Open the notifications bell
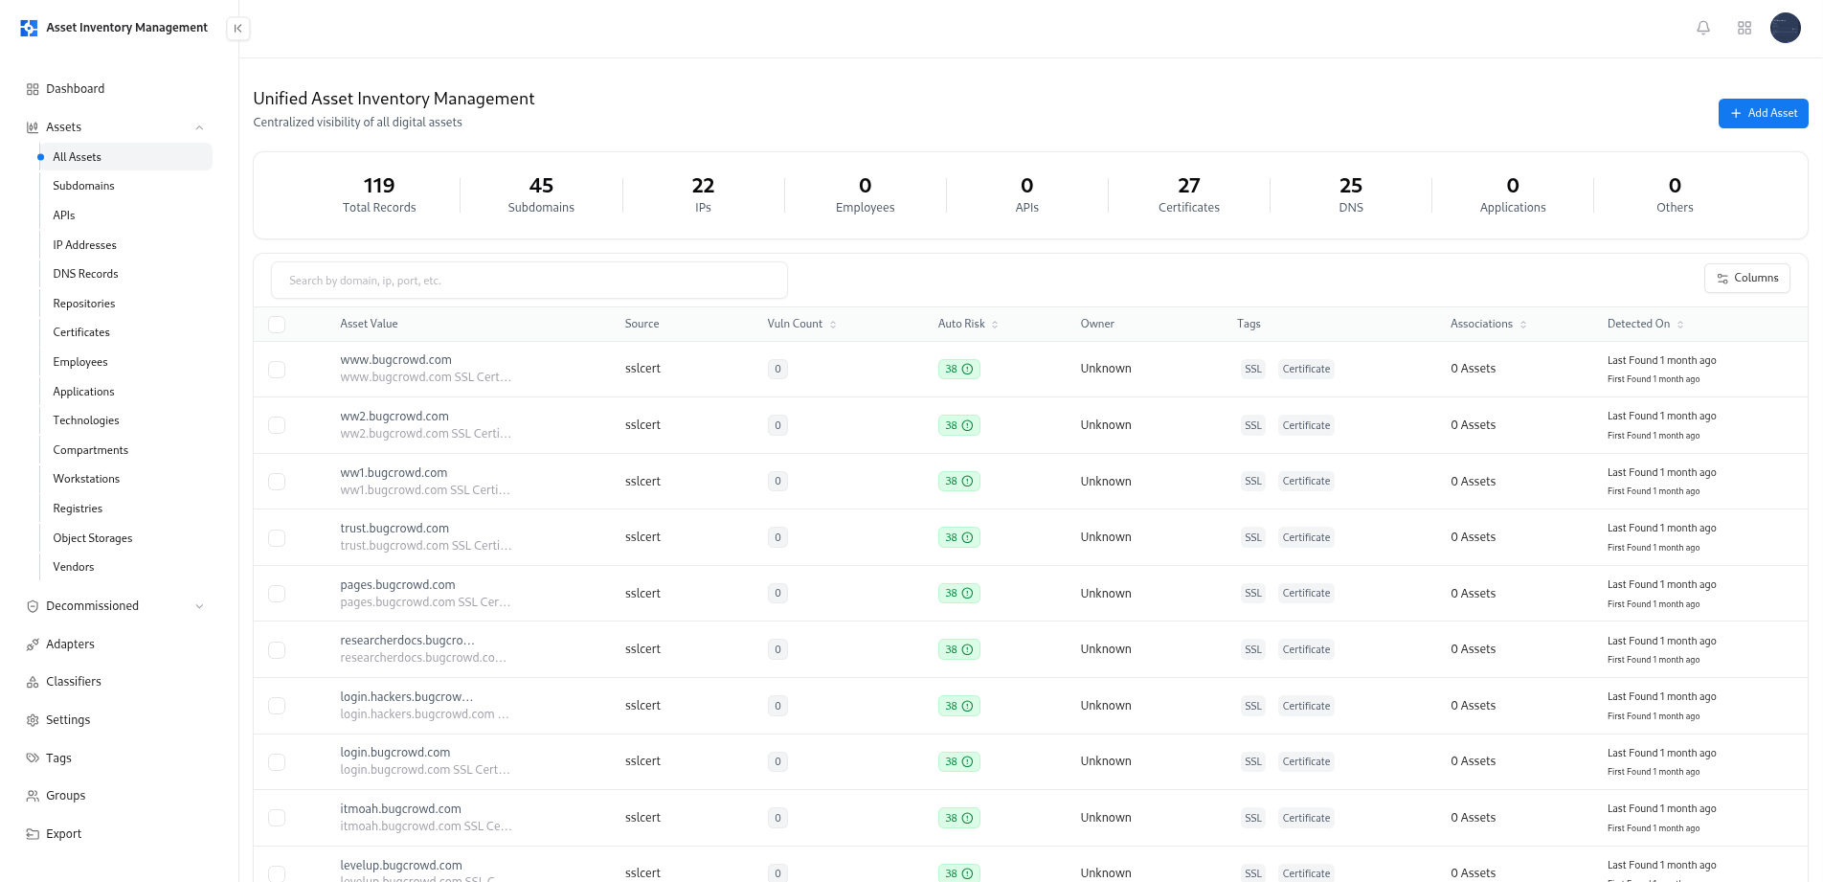 pyautogui.click(x=1703, y=28)
